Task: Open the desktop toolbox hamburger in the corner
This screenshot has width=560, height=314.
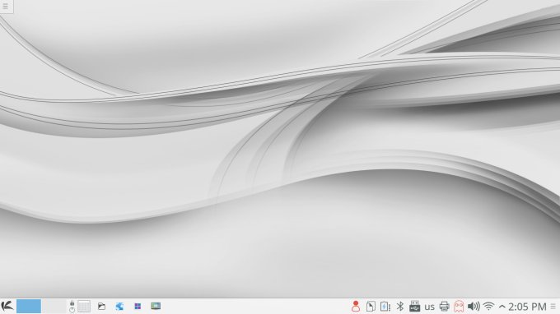Action: (6, 6)
